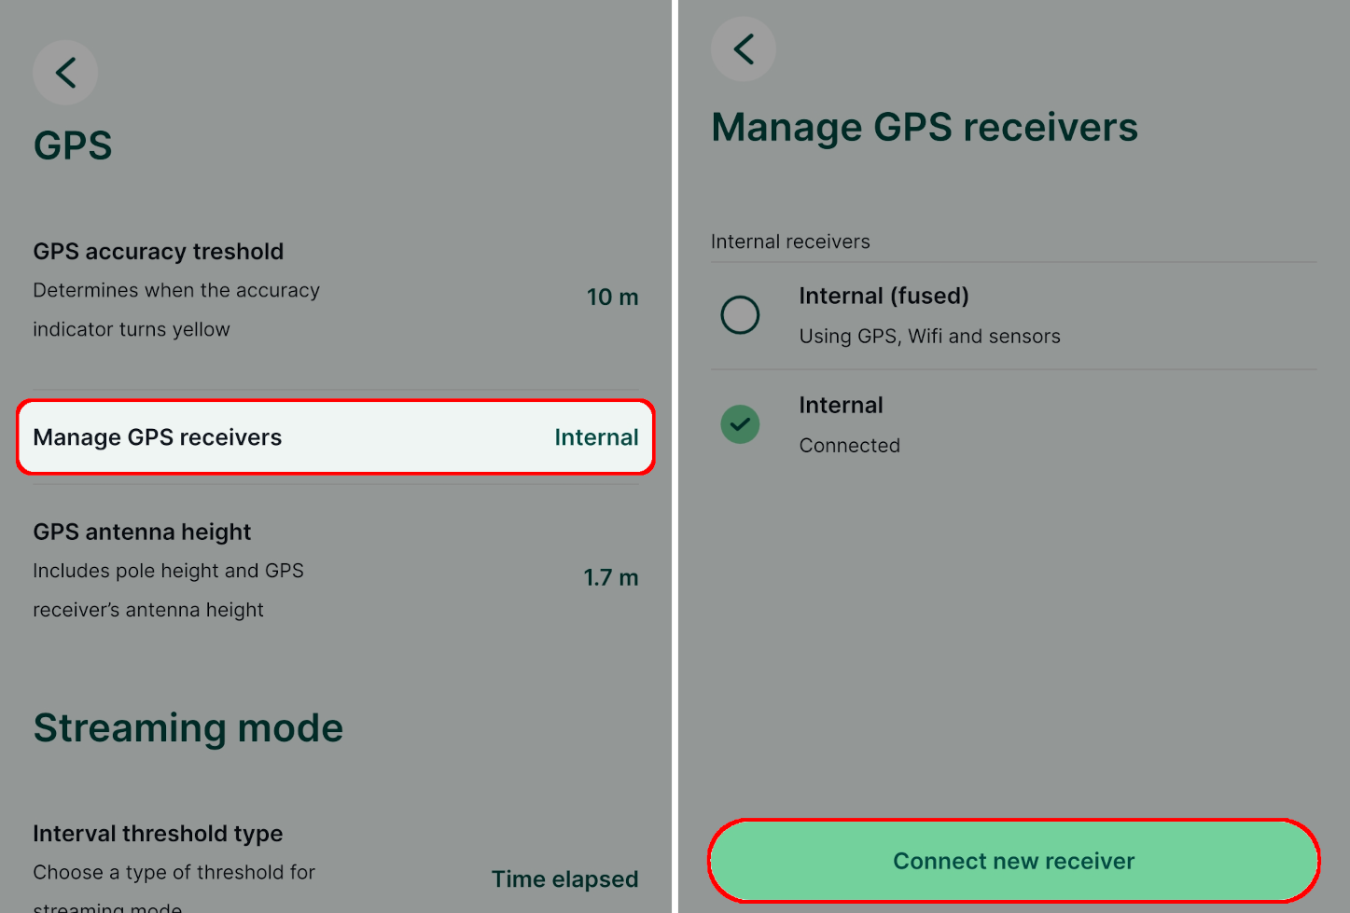Image resolution: width=1350 pixels, height=913 pixels.
Task: Tap the Manage GPS receivers page title
Action: point(925,127)
